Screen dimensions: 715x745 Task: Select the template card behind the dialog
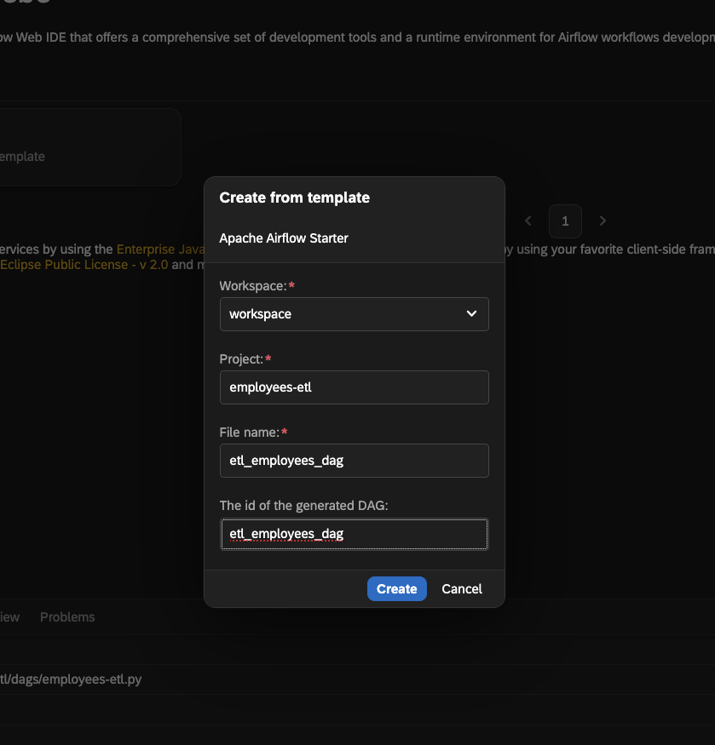coord(89,146)
